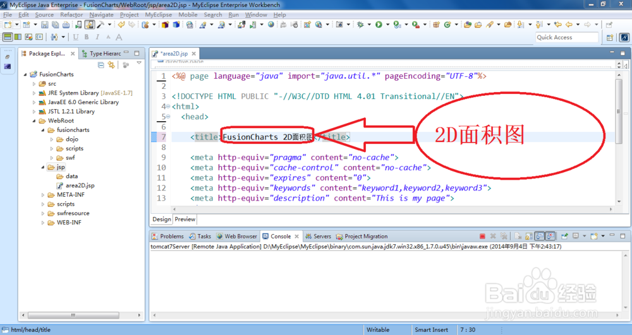Open the Project Migration tab
Image resolution: width=632 pixels, height=335 pixels.
(x=362, y=236)
